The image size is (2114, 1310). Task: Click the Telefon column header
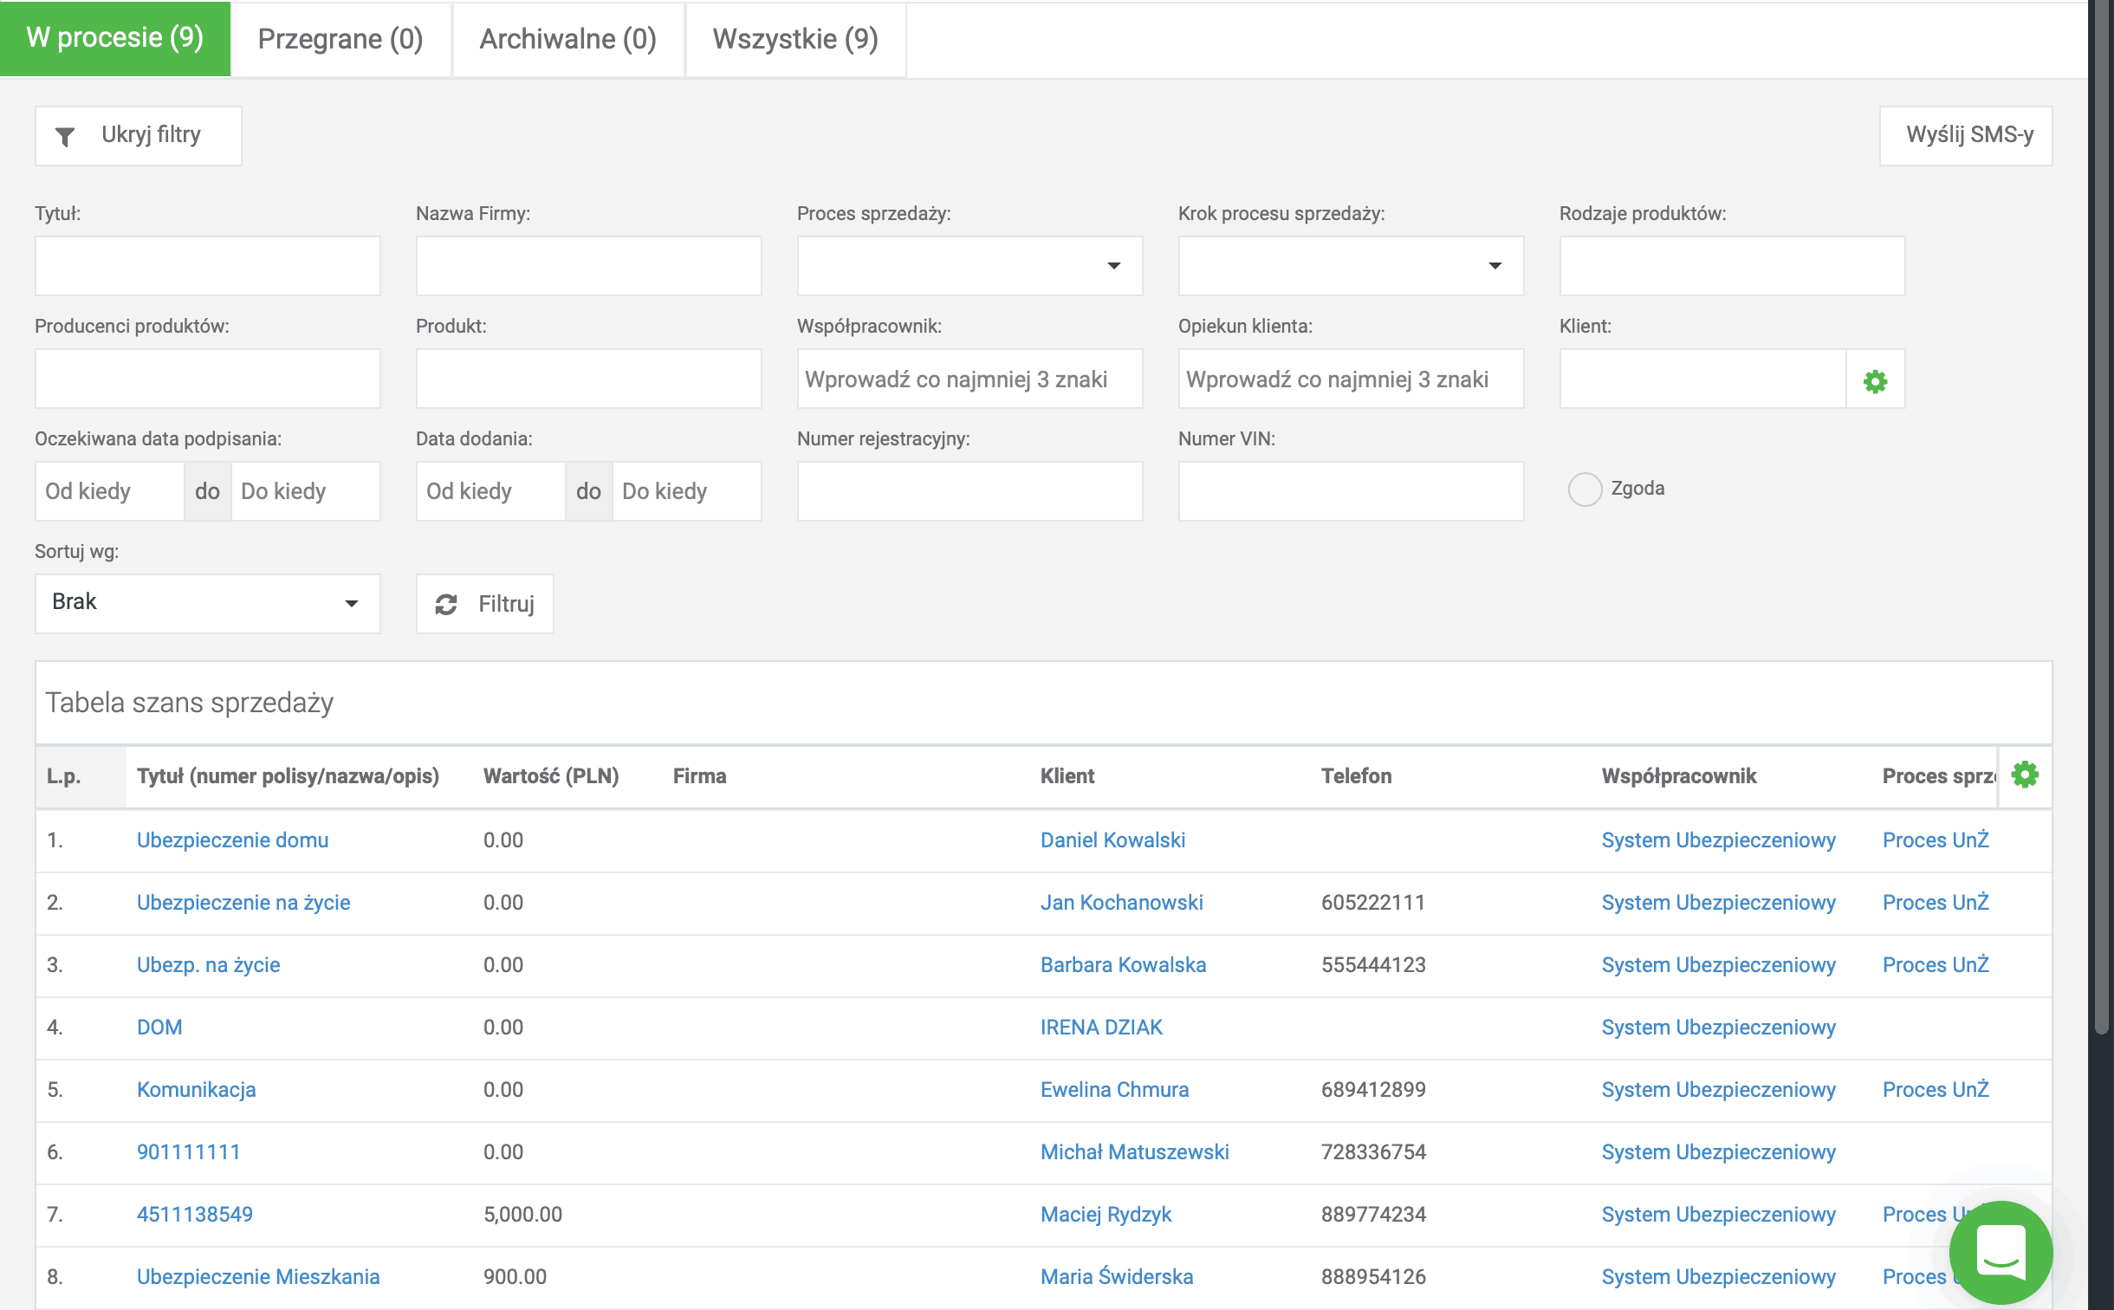pos(1356,776)
